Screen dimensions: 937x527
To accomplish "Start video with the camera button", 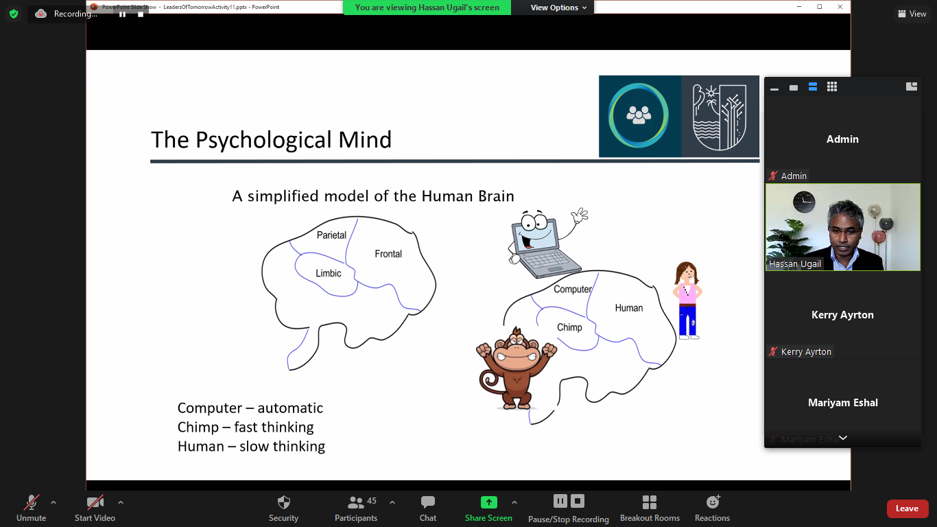I will coord(95,508).
